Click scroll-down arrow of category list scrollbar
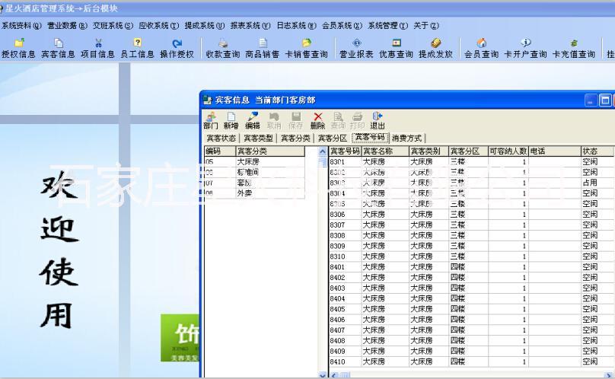Screen dimensions: 615x379 [323, 374]
